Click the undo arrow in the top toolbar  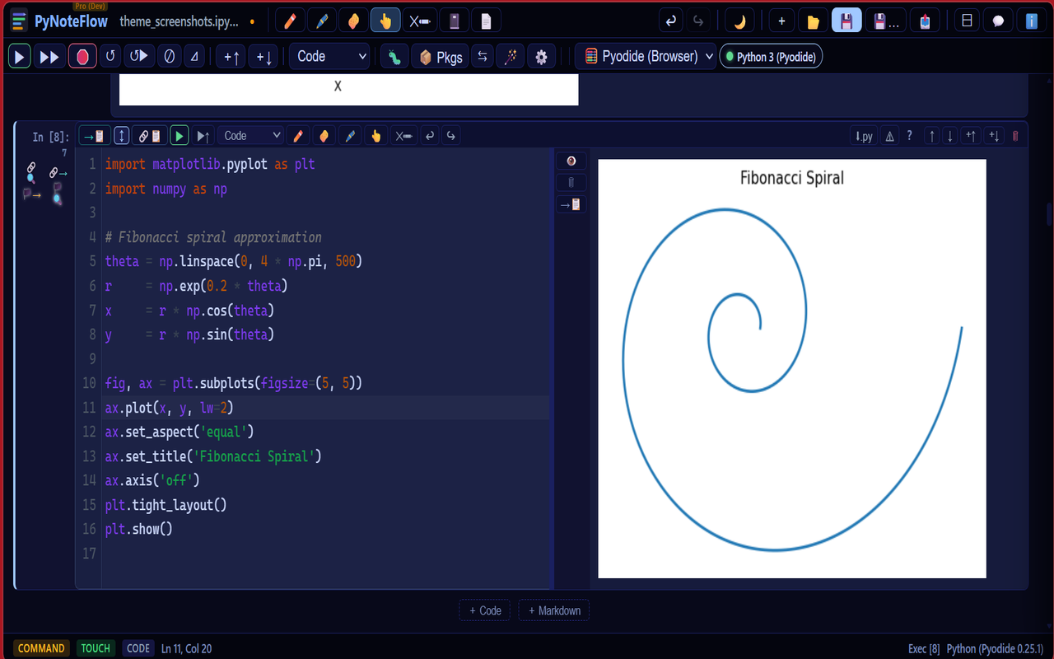coord(671,21)
